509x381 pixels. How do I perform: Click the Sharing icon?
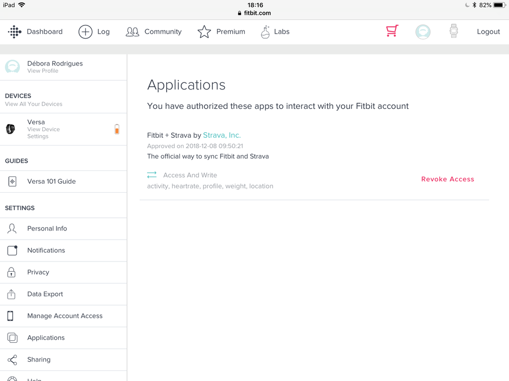12,360
